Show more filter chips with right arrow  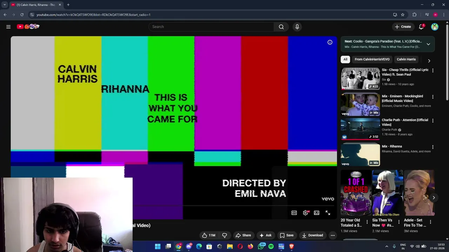point(429,61)
